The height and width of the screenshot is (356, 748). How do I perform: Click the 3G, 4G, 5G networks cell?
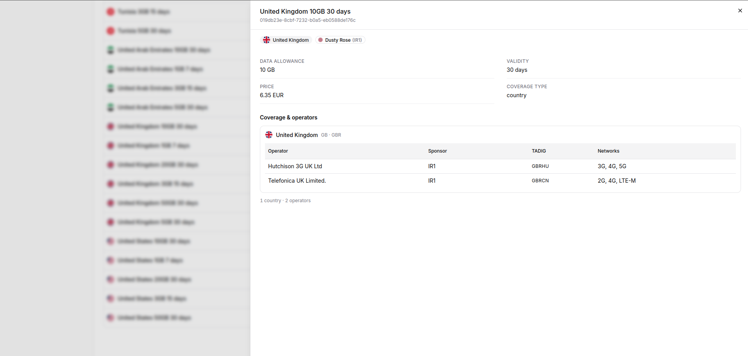(612, 166)
